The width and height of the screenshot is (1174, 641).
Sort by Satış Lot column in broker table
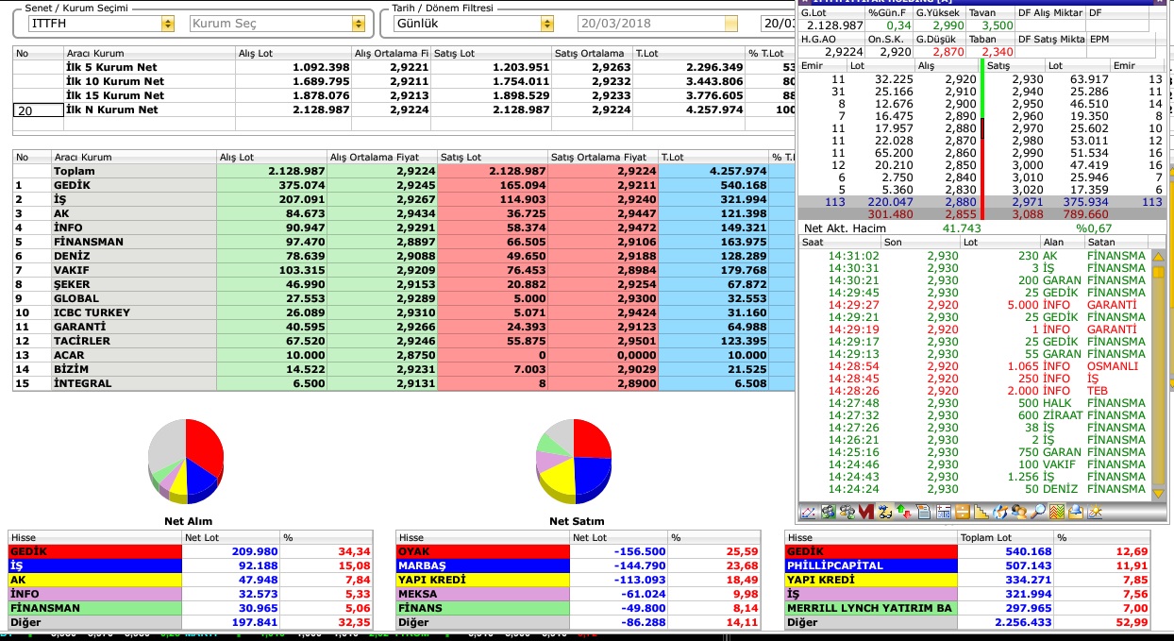click(x=493, y=158)
